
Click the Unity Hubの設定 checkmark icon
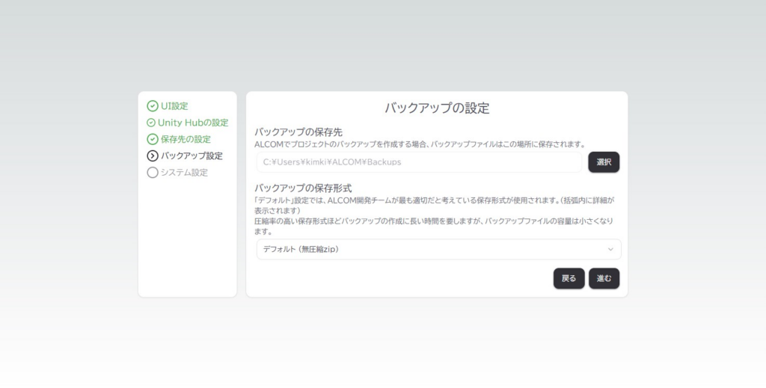[x=151, y=123]
